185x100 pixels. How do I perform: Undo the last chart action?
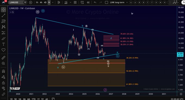pyautogui.click(x=95, y=2)
